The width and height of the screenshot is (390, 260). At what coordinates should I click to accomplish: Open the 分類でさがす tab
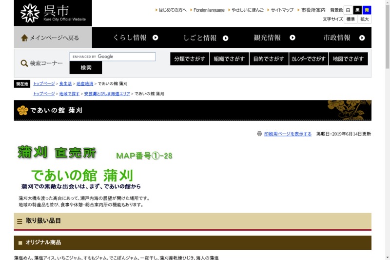[190, 59]
